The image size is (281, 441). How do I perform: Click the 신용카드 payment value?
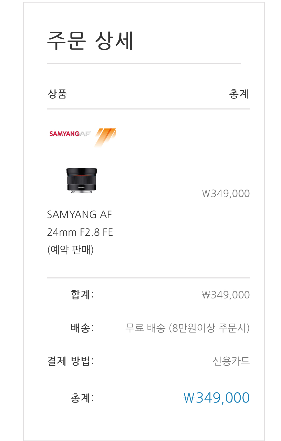tap(231, 361)
